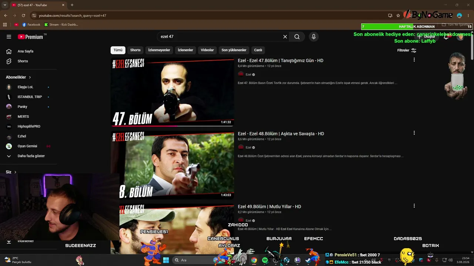Open the Windows Start menu
Viewport: 474px width, 266px height.
click(166, 260)
